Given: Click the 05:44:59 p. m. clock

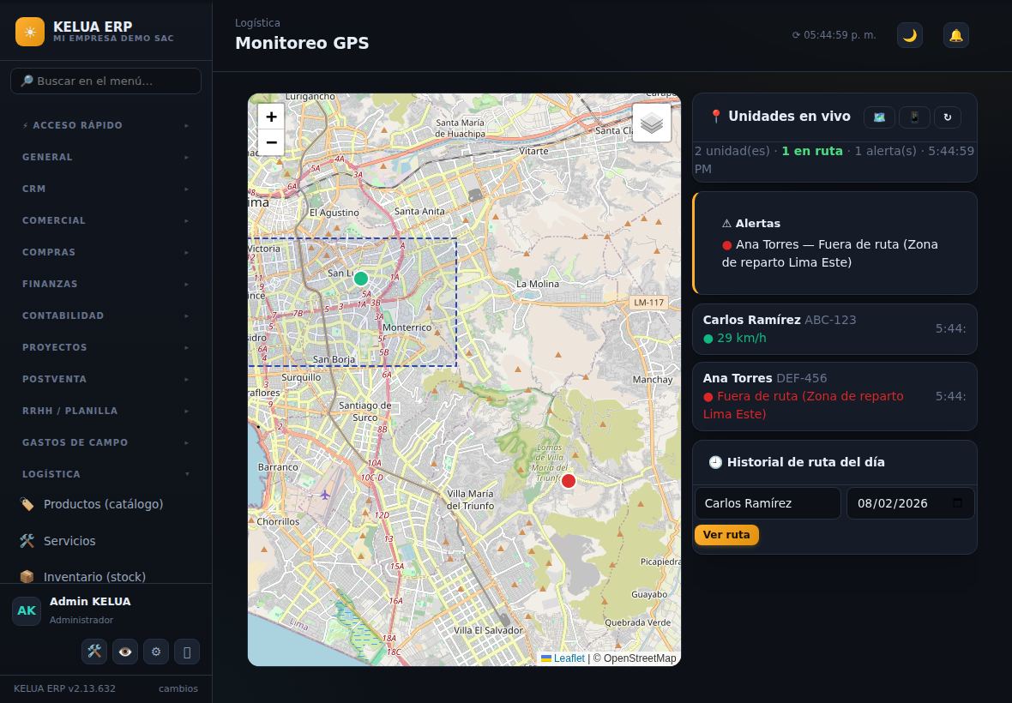Looking at the screenshot, I should (834, 35).
